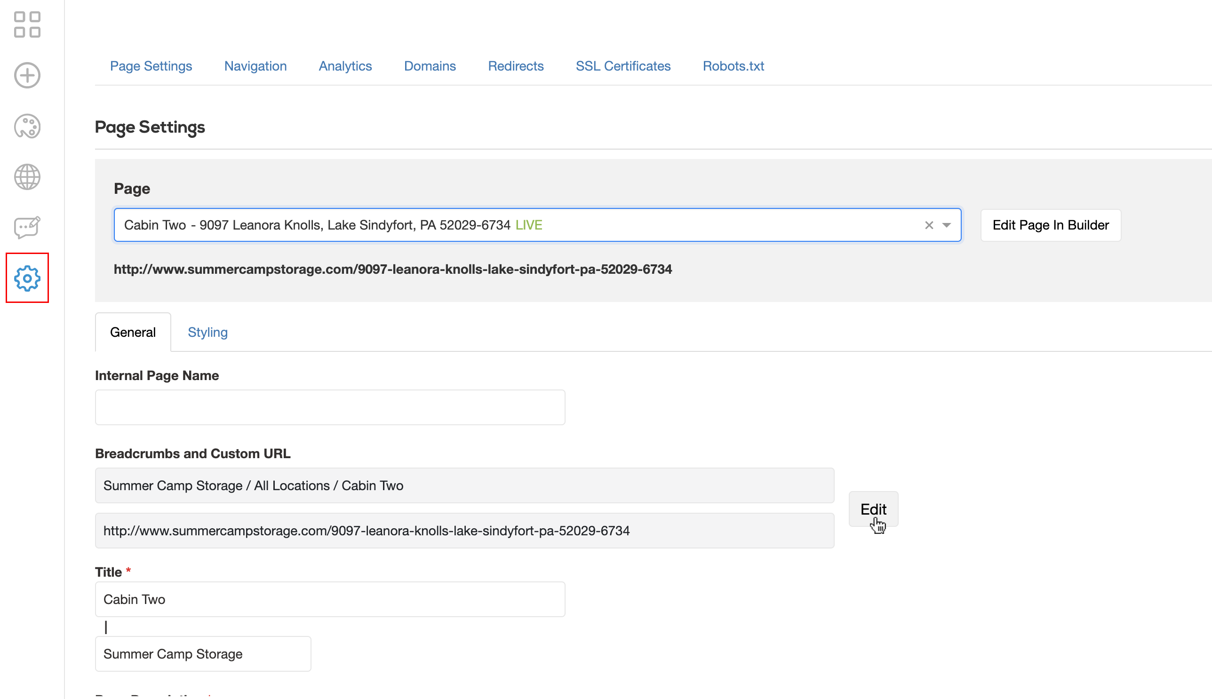The height and width of the screenshot is (699, 1212).
Task: Open the chat edit message icon
Action: click(27, 228)
